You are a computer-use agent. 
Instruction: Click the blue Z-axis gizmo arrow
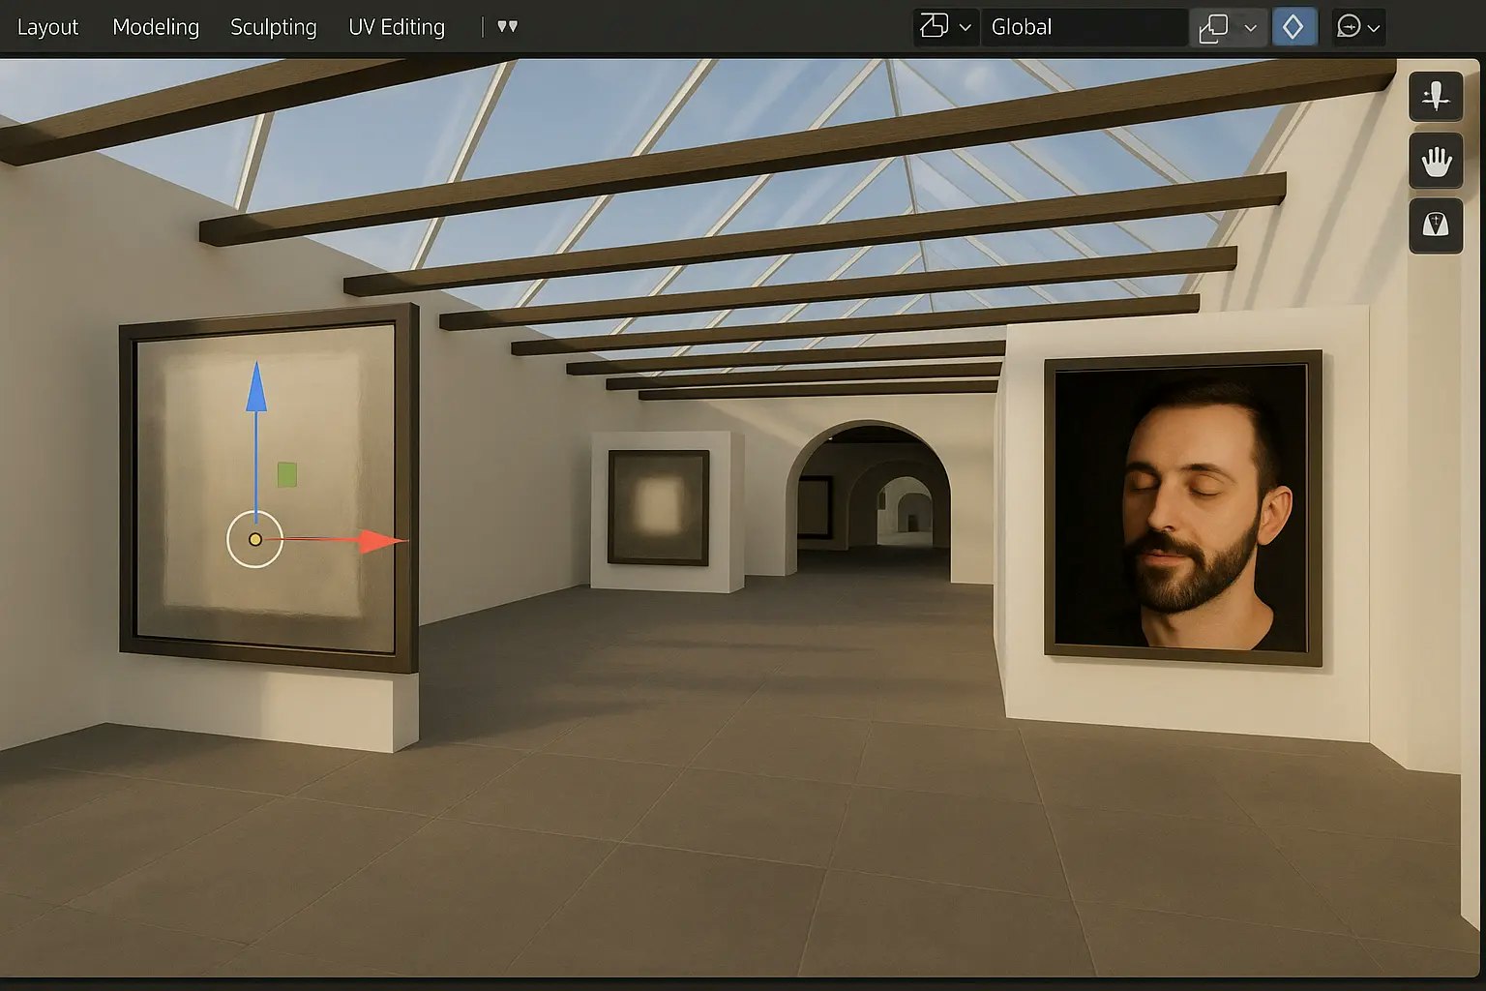pos(255,388)
